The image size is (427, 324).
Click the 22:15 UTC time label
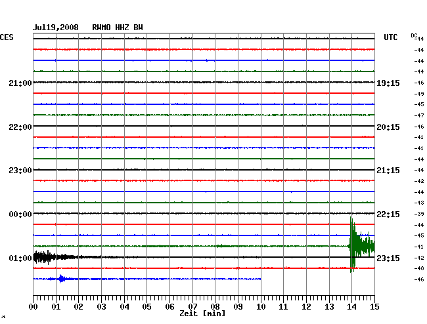[x=388, y=214]
